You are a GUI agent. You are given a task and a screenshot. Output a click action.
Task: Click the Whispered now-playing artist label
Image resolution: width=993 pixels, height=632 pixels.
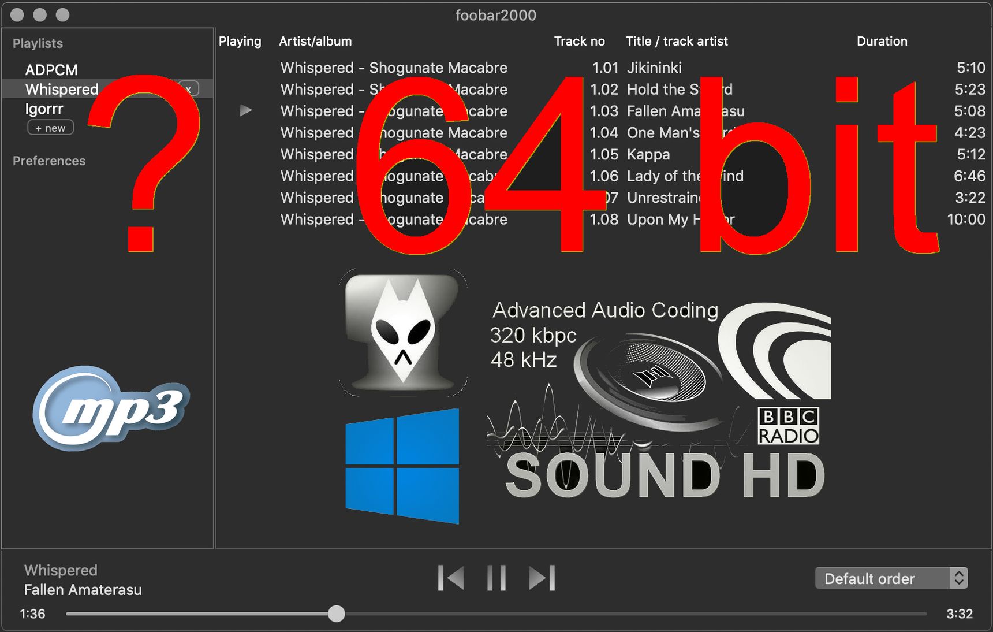pos(61,570)
